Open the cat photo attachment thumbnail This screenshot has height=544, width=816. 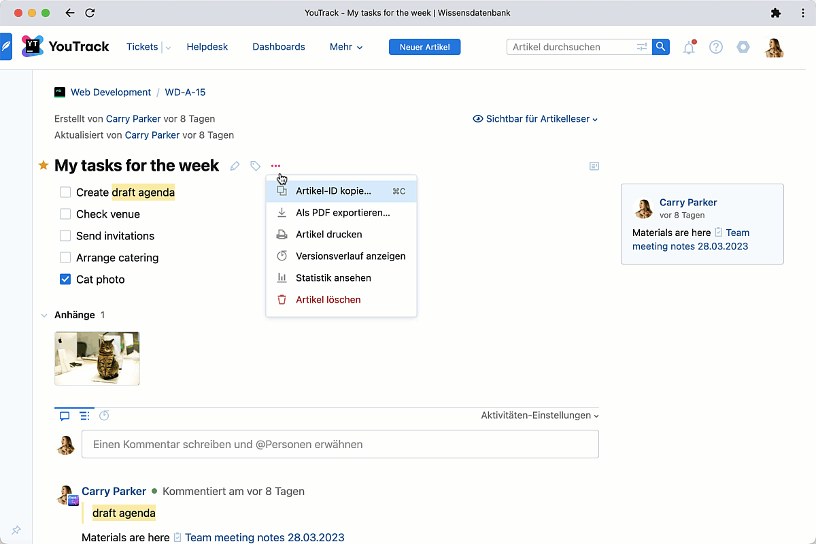coord(97,358)
